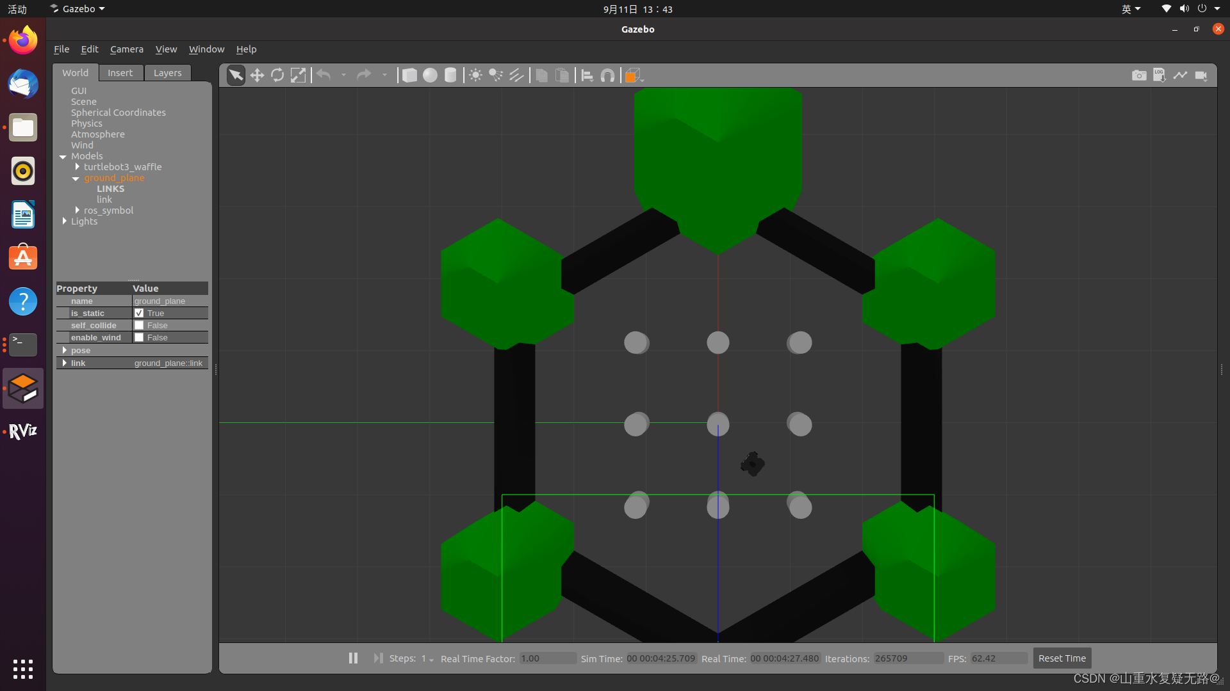Show applications grid in dock

23,669
